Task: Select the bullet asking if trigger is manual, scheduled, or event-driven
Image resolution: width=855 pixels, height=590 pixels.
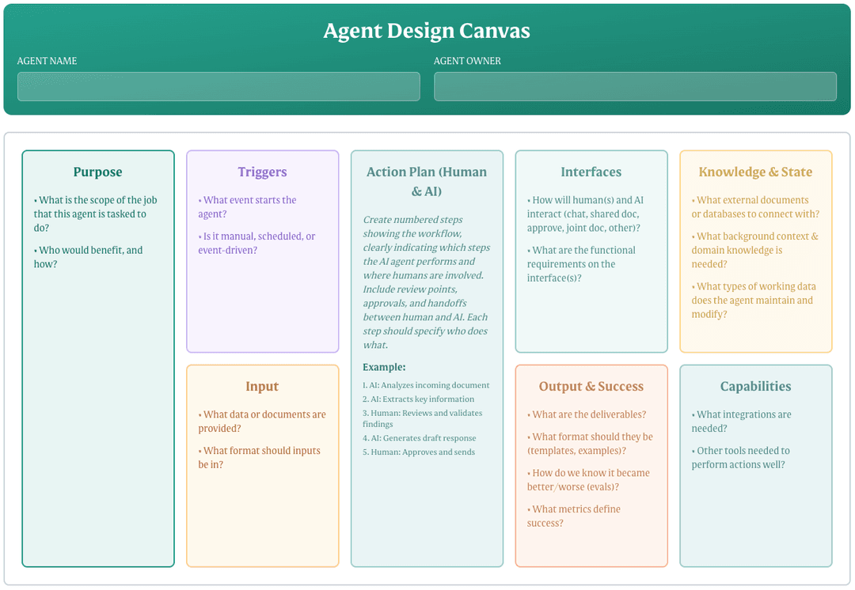Action: point(258,243)
